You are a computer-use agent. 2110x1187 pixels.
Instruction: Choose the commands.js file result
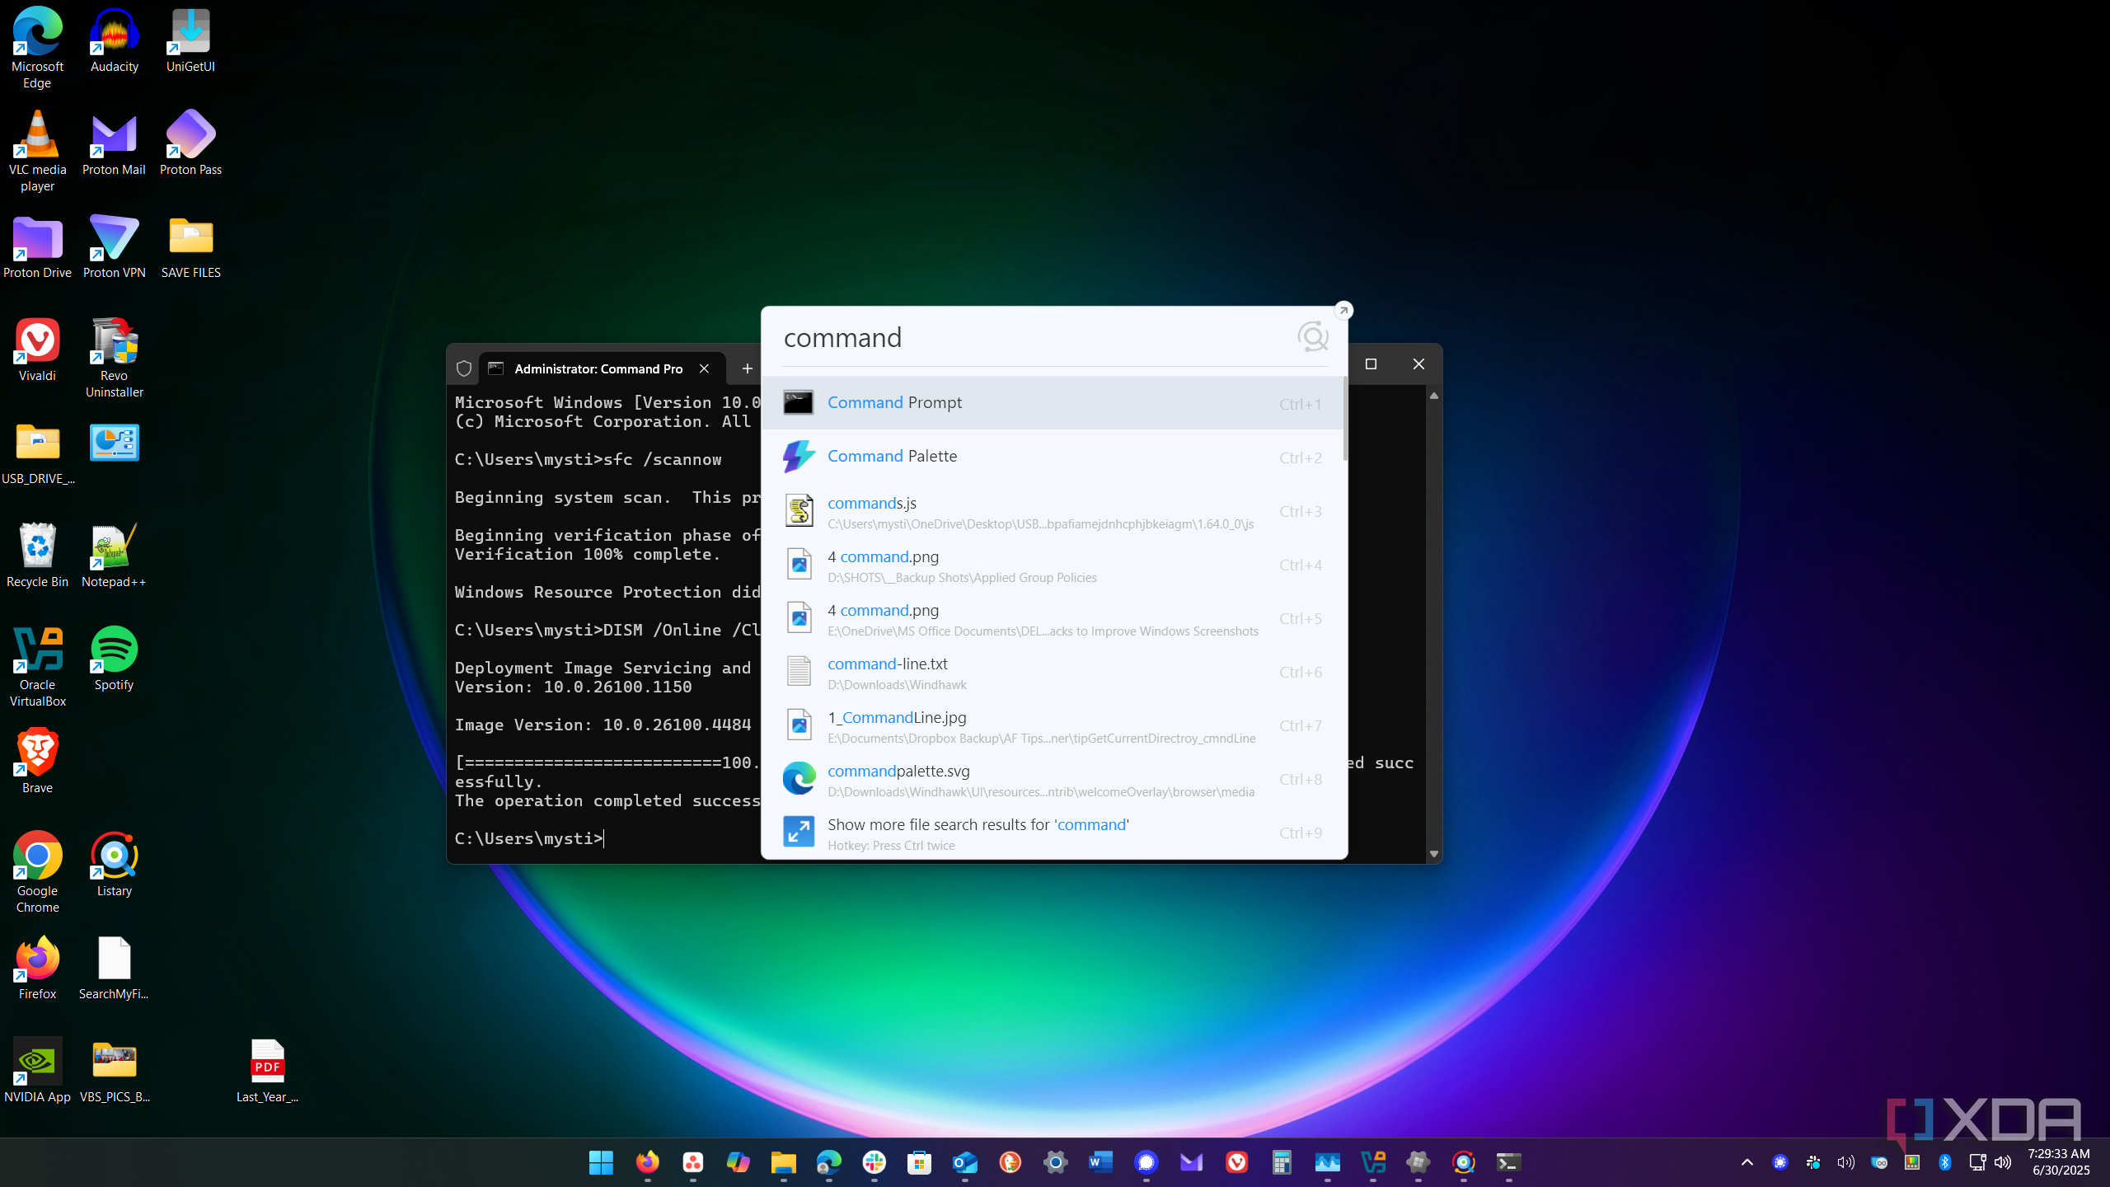point(1053,510)
